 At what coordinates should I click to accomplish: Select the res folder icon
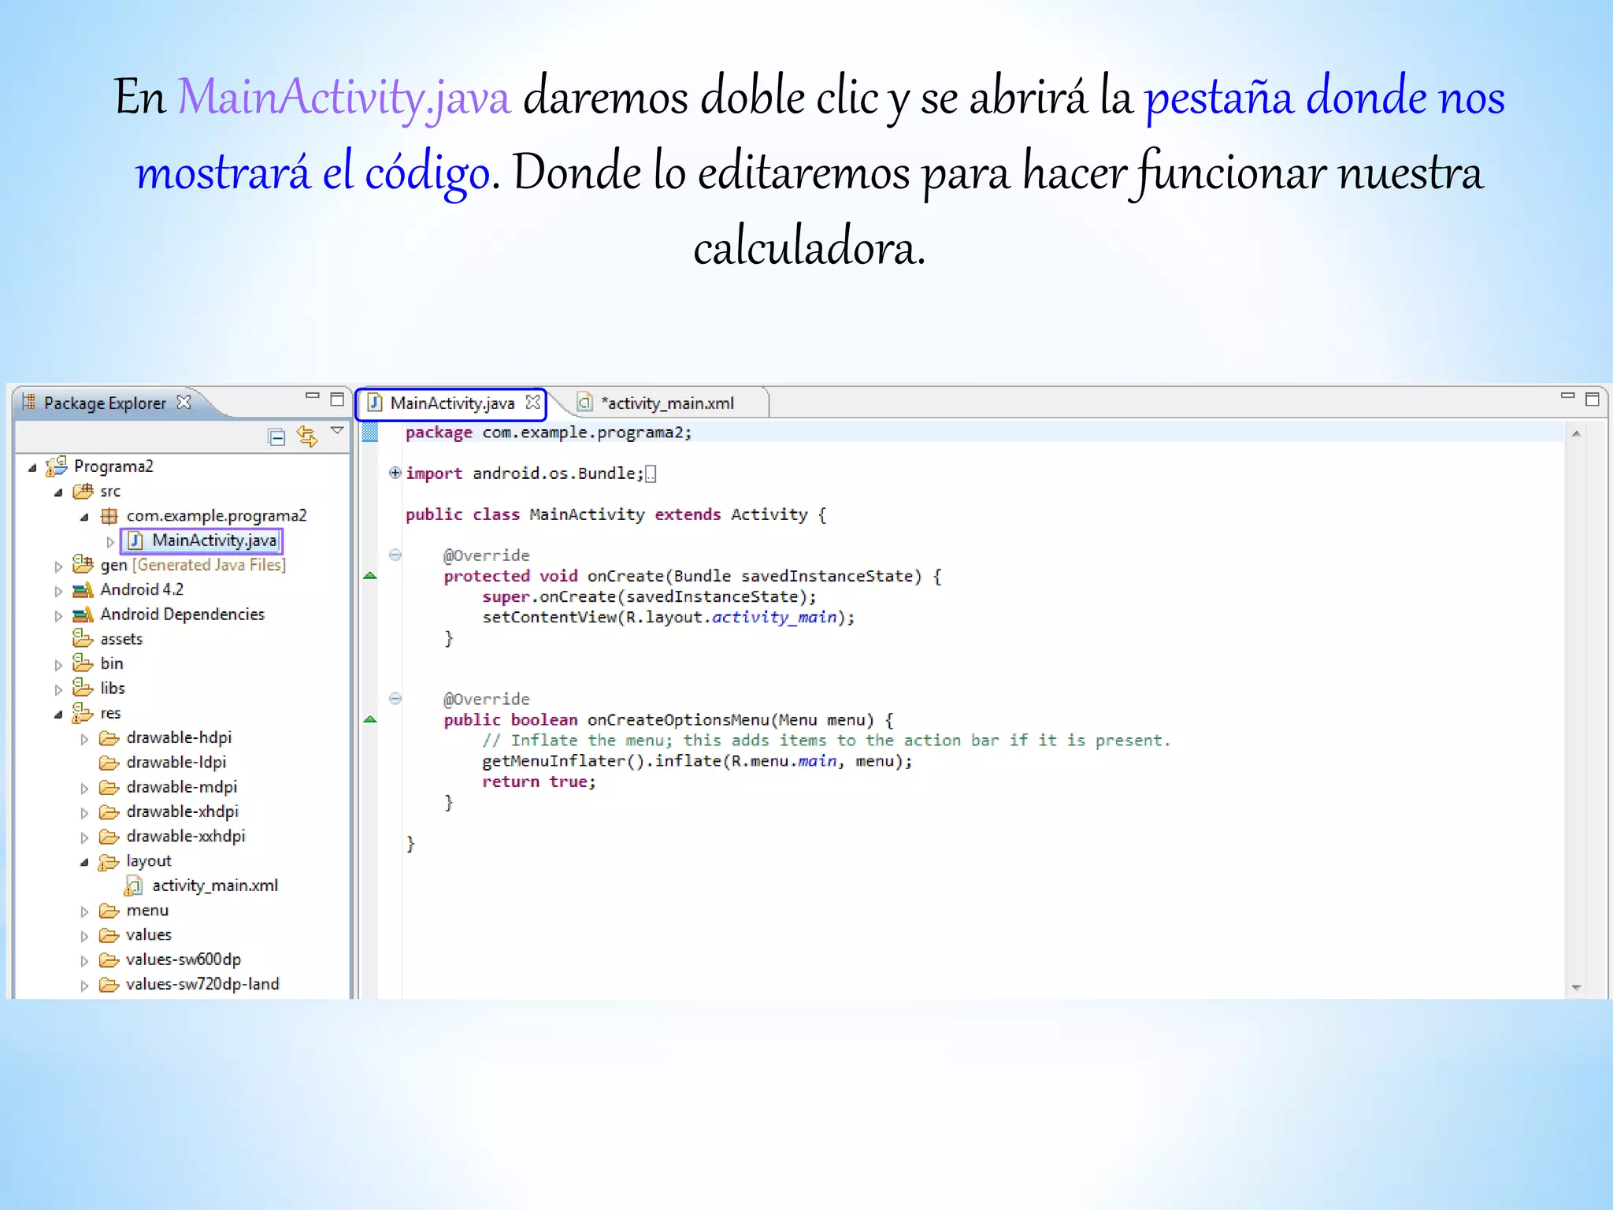coord(82,712)
